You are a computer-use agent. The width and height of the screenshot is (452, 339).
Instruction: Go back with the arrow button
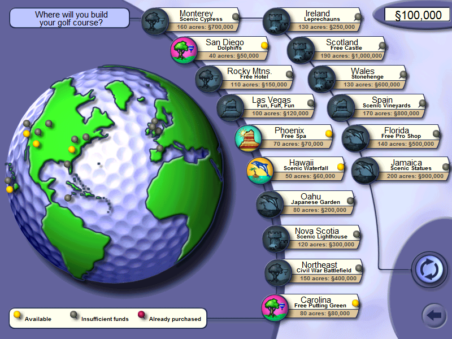tap(434, 315)
